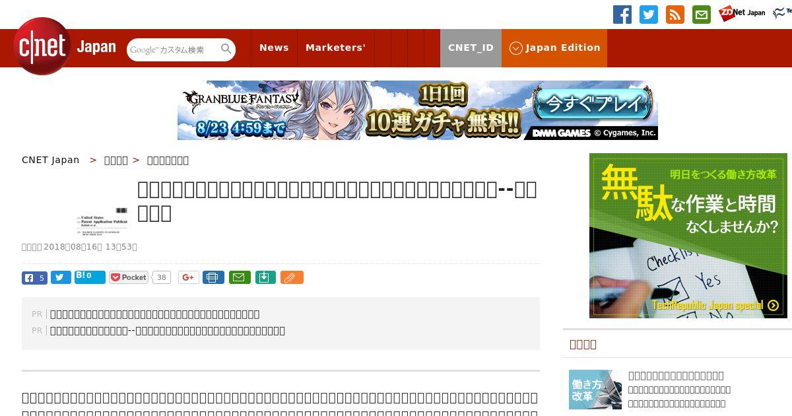Open the CNET_ID tab
The height and width of the screenshot is (416, 792).
pyautogui.click(x=471, y=48)
